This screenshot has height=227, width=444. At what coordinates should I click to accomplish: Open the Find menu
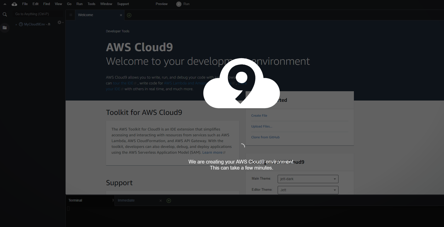click(x=47, y=4)
